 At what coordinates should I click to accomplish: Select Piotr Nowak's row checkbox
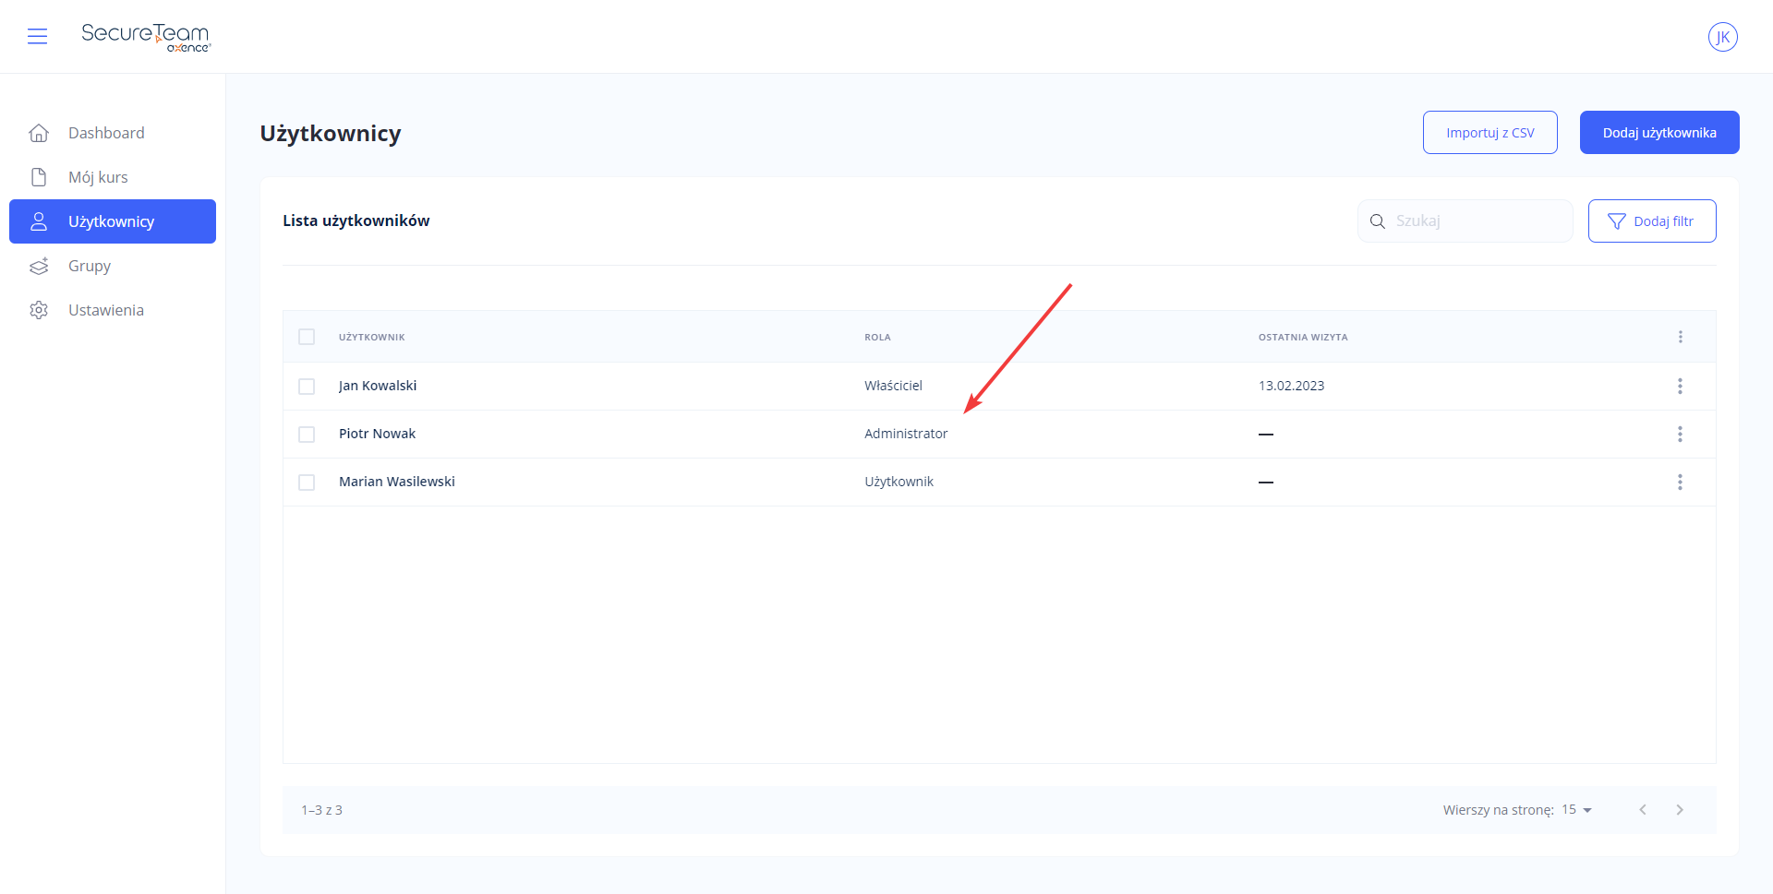(x=307, y=435)
